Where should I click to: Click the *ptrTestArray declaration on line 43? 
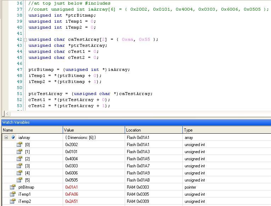[87, 45]
